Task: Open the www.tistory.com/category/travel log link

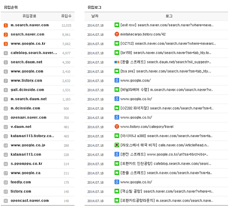Action: (147, 127)
